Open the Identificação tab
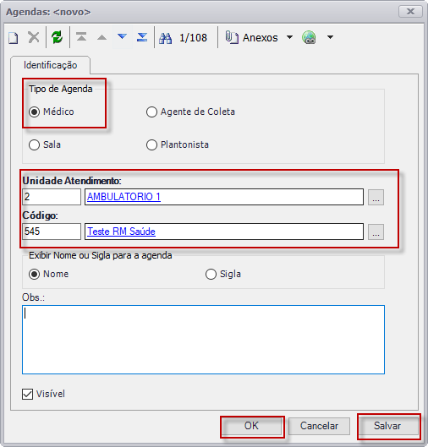The width and height of the screenshot is (428, 447). coord(50,65)
